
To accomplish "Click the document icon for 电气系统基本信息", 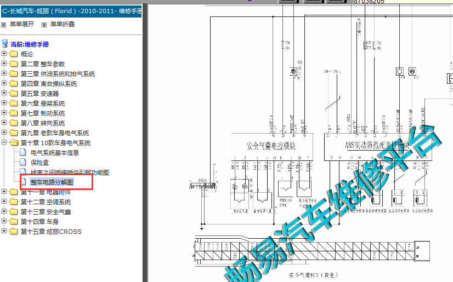I will tap(23, 152).
